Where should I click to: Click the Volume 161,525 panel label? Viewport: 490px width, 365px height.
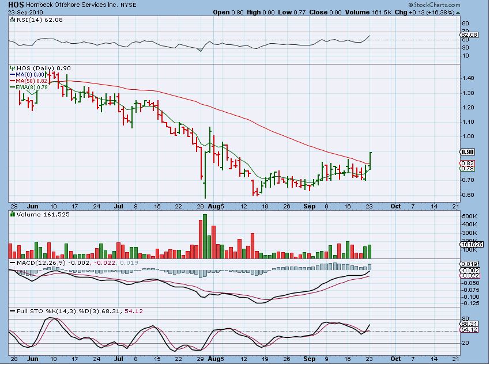click(43, 215)
